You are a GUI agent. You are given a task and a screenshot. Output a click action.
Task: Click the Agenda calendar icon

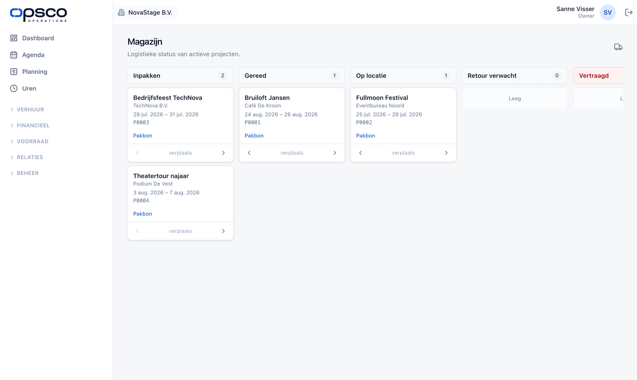click(x=14, y=55)
